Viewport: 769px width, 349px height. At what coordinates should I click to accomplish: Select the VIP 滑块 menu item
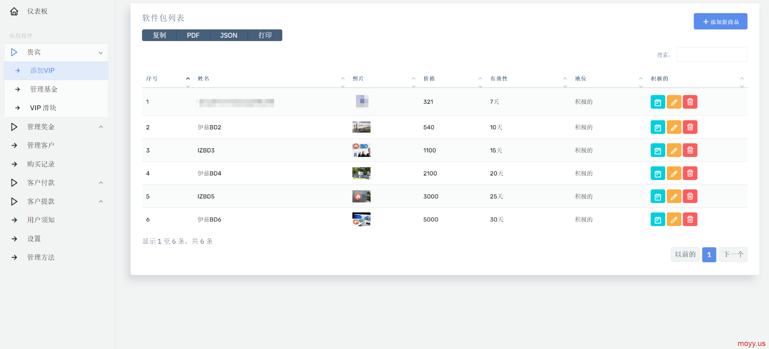pyautogui.click(x=43, y=108)
